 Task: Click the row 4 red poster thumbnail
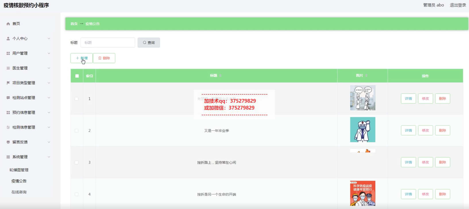pos(363,193)
